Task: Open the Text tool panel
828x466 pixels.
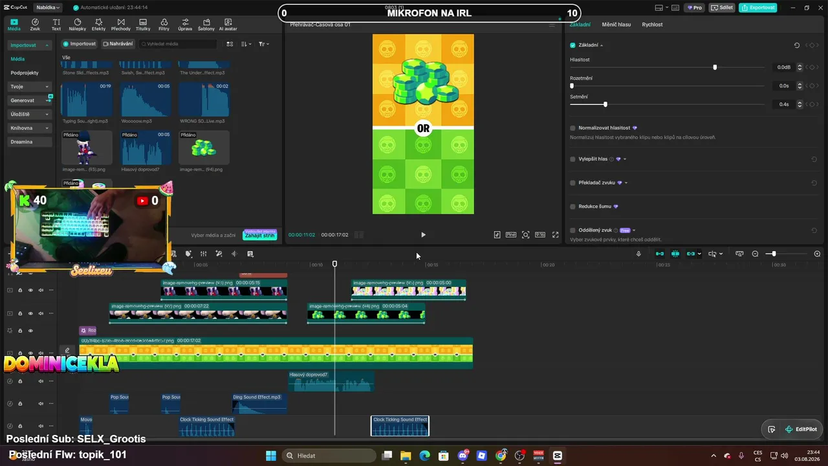Action: (56, 25)
